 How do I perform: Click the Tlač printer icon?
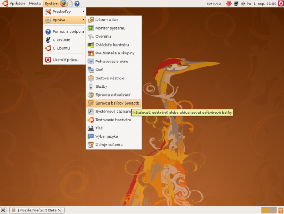[91, 128]
